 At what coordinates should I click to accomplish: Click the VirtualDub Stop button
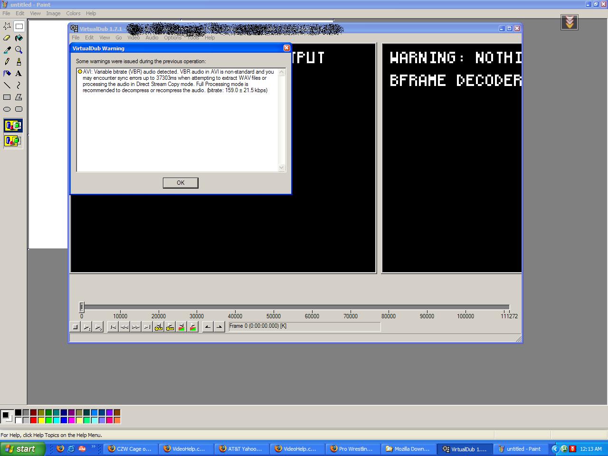[75, 327]
